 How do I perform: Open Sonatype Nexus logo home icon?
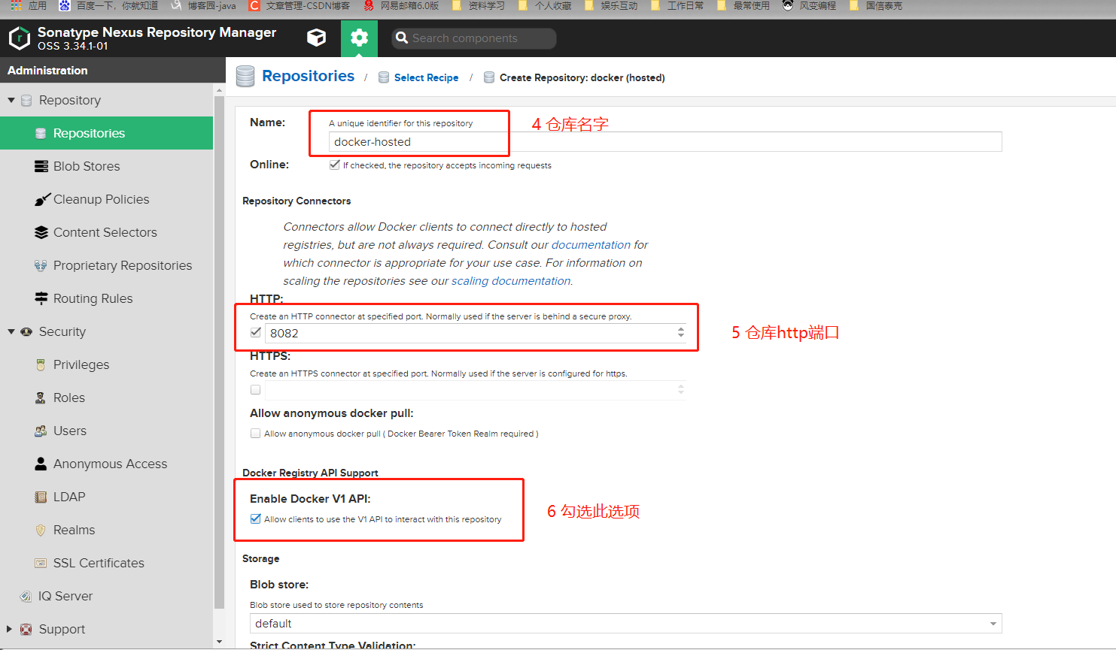(x=19, y=38)
